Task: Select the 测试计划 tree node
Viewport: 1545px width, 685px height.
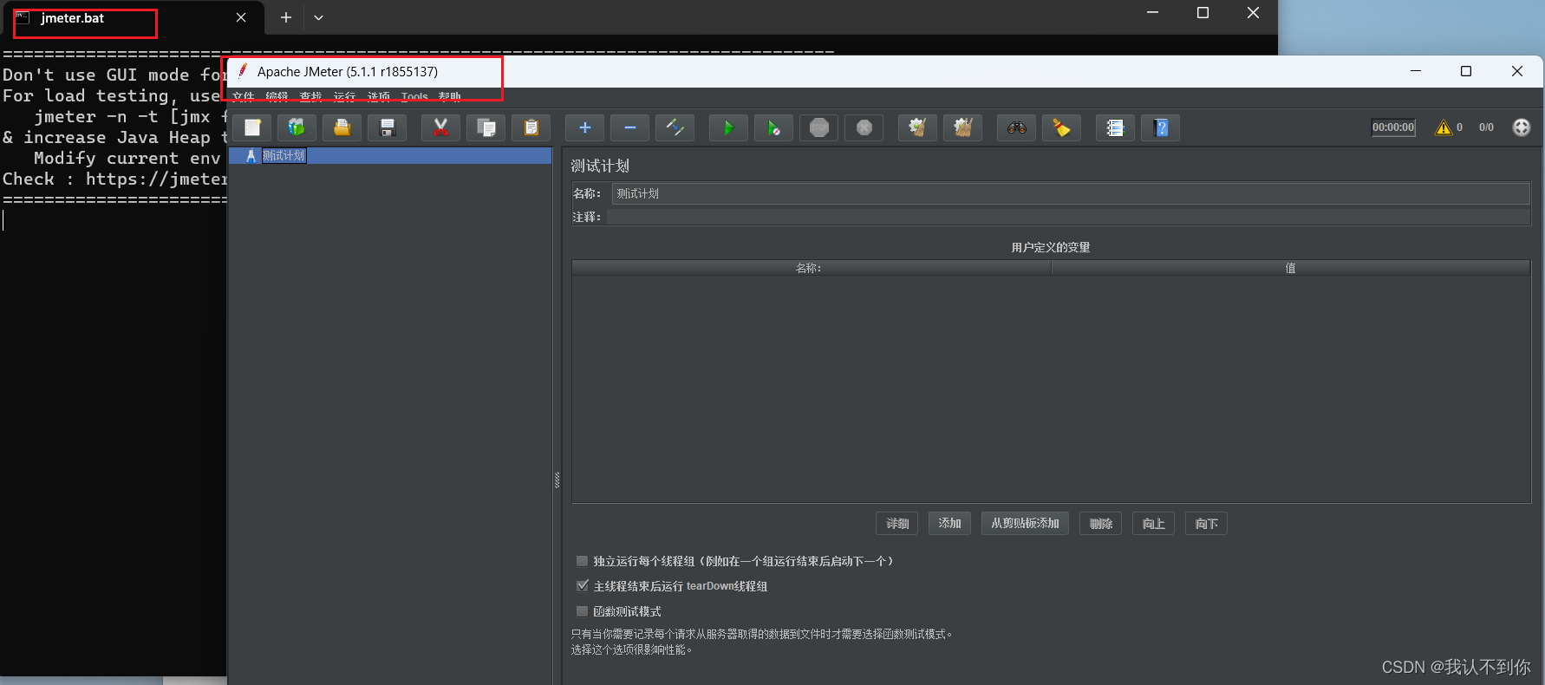Action: (x=284, y=156)
